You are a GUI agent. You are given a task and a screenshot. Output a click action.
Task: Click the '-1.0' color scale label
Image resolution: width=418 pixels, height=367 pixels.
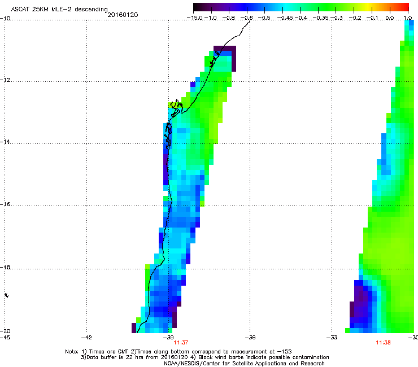click(211, 18)
